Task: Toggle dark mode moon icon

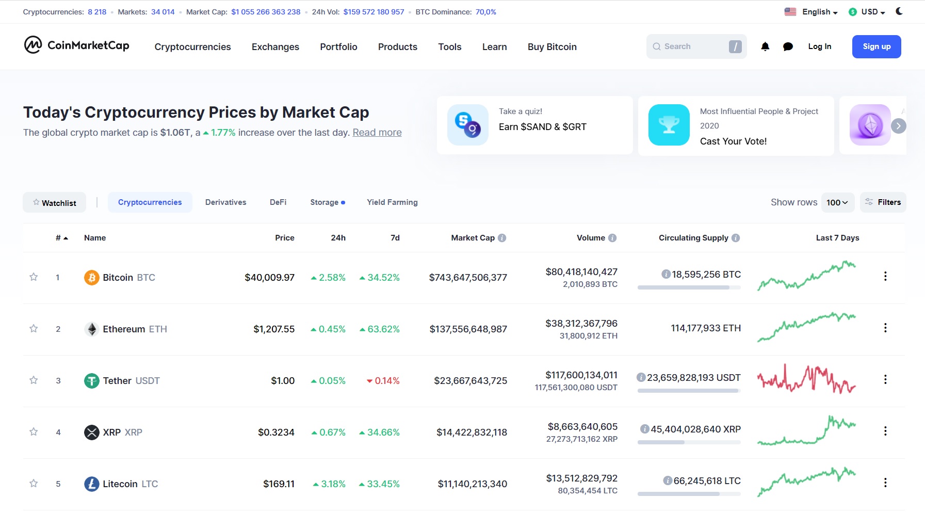Action: click(899, 11)
